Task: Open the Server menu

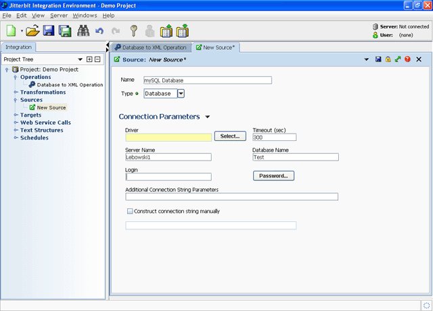Action: [x=58, y=15]
